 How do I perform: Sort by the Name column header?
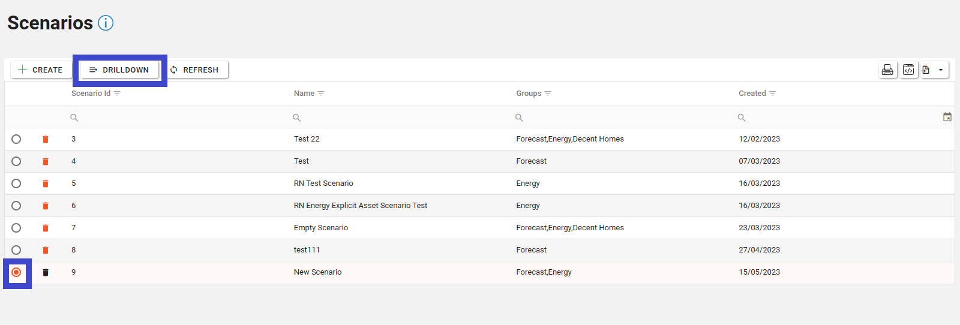tap(304, 94)
